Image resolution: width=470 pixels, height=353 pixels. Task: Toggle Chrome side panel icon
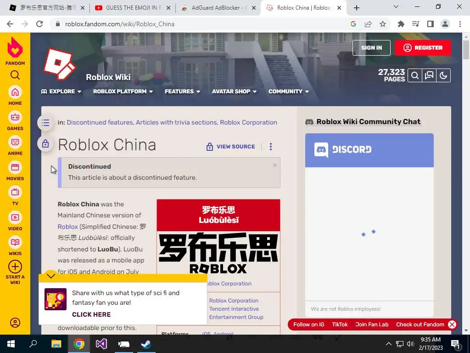click(x=431, y=24)
